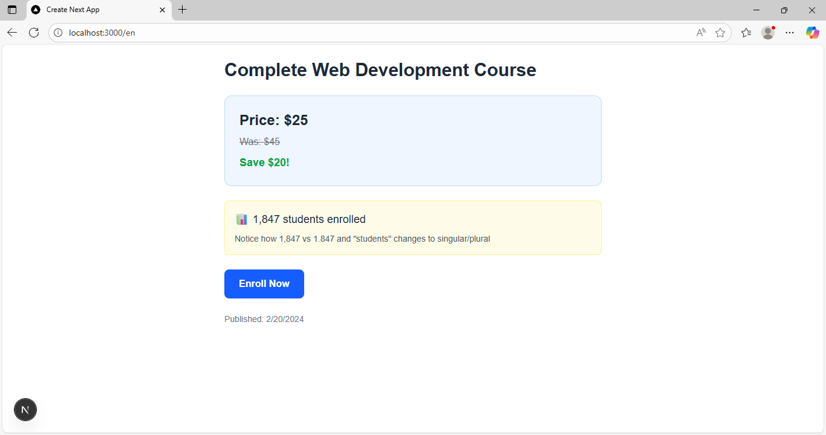The height and width of the screenshot is (435, 826).
Task: Click the Save $20! discount text
Action: tap(264, 163)
